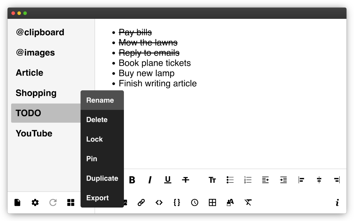Maximize the window with the green button
354x221 pixels.
(x=25, y=13)
